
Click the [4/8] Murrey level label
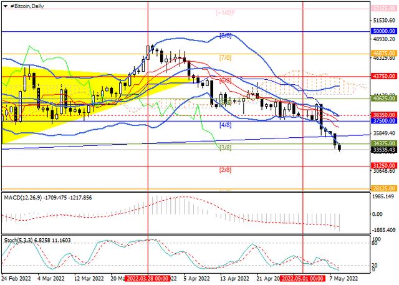click(226, 125)
